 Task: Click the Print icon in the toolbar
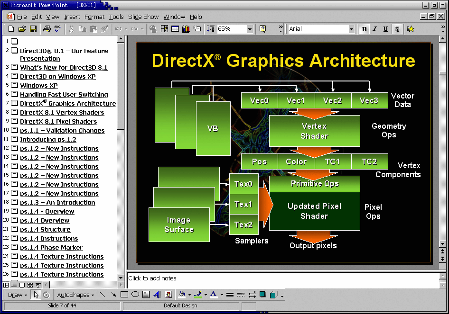pyautogui.click(x=47, y=29)
